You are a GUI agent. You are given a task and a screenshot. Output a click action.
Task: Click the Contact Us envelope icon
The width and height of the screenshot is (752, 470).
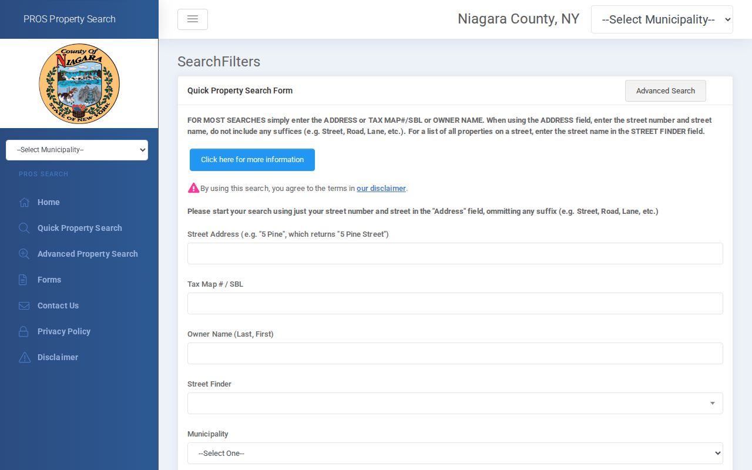[x=24, y=305]
